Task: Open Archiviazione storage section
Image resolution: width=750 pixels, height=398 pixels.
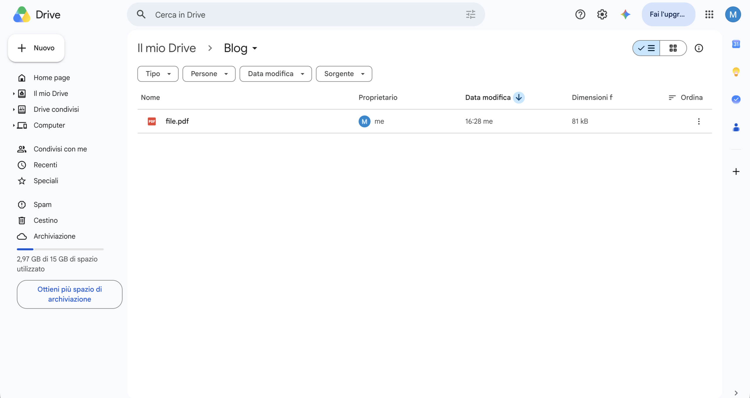Action: [x=54, y=236]
